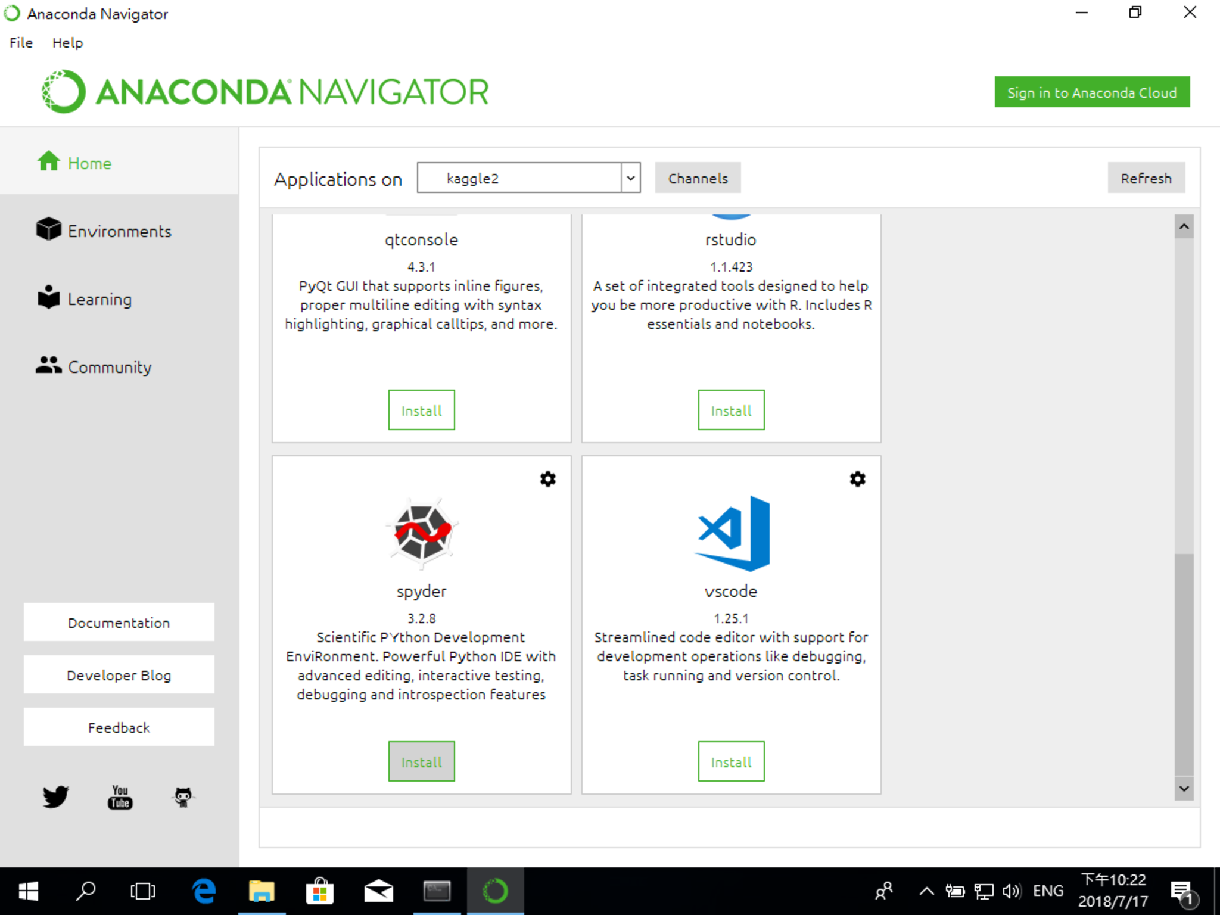Install the vscode application

731,761
